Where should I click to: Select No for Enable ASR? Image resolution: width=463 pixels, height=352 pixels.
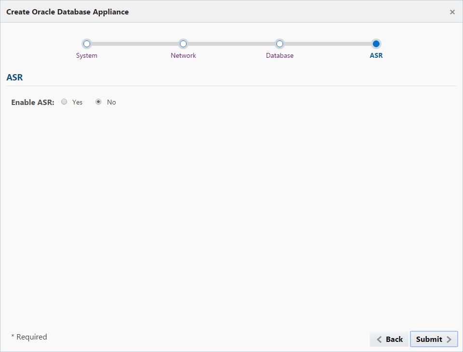tap(98, 102)
